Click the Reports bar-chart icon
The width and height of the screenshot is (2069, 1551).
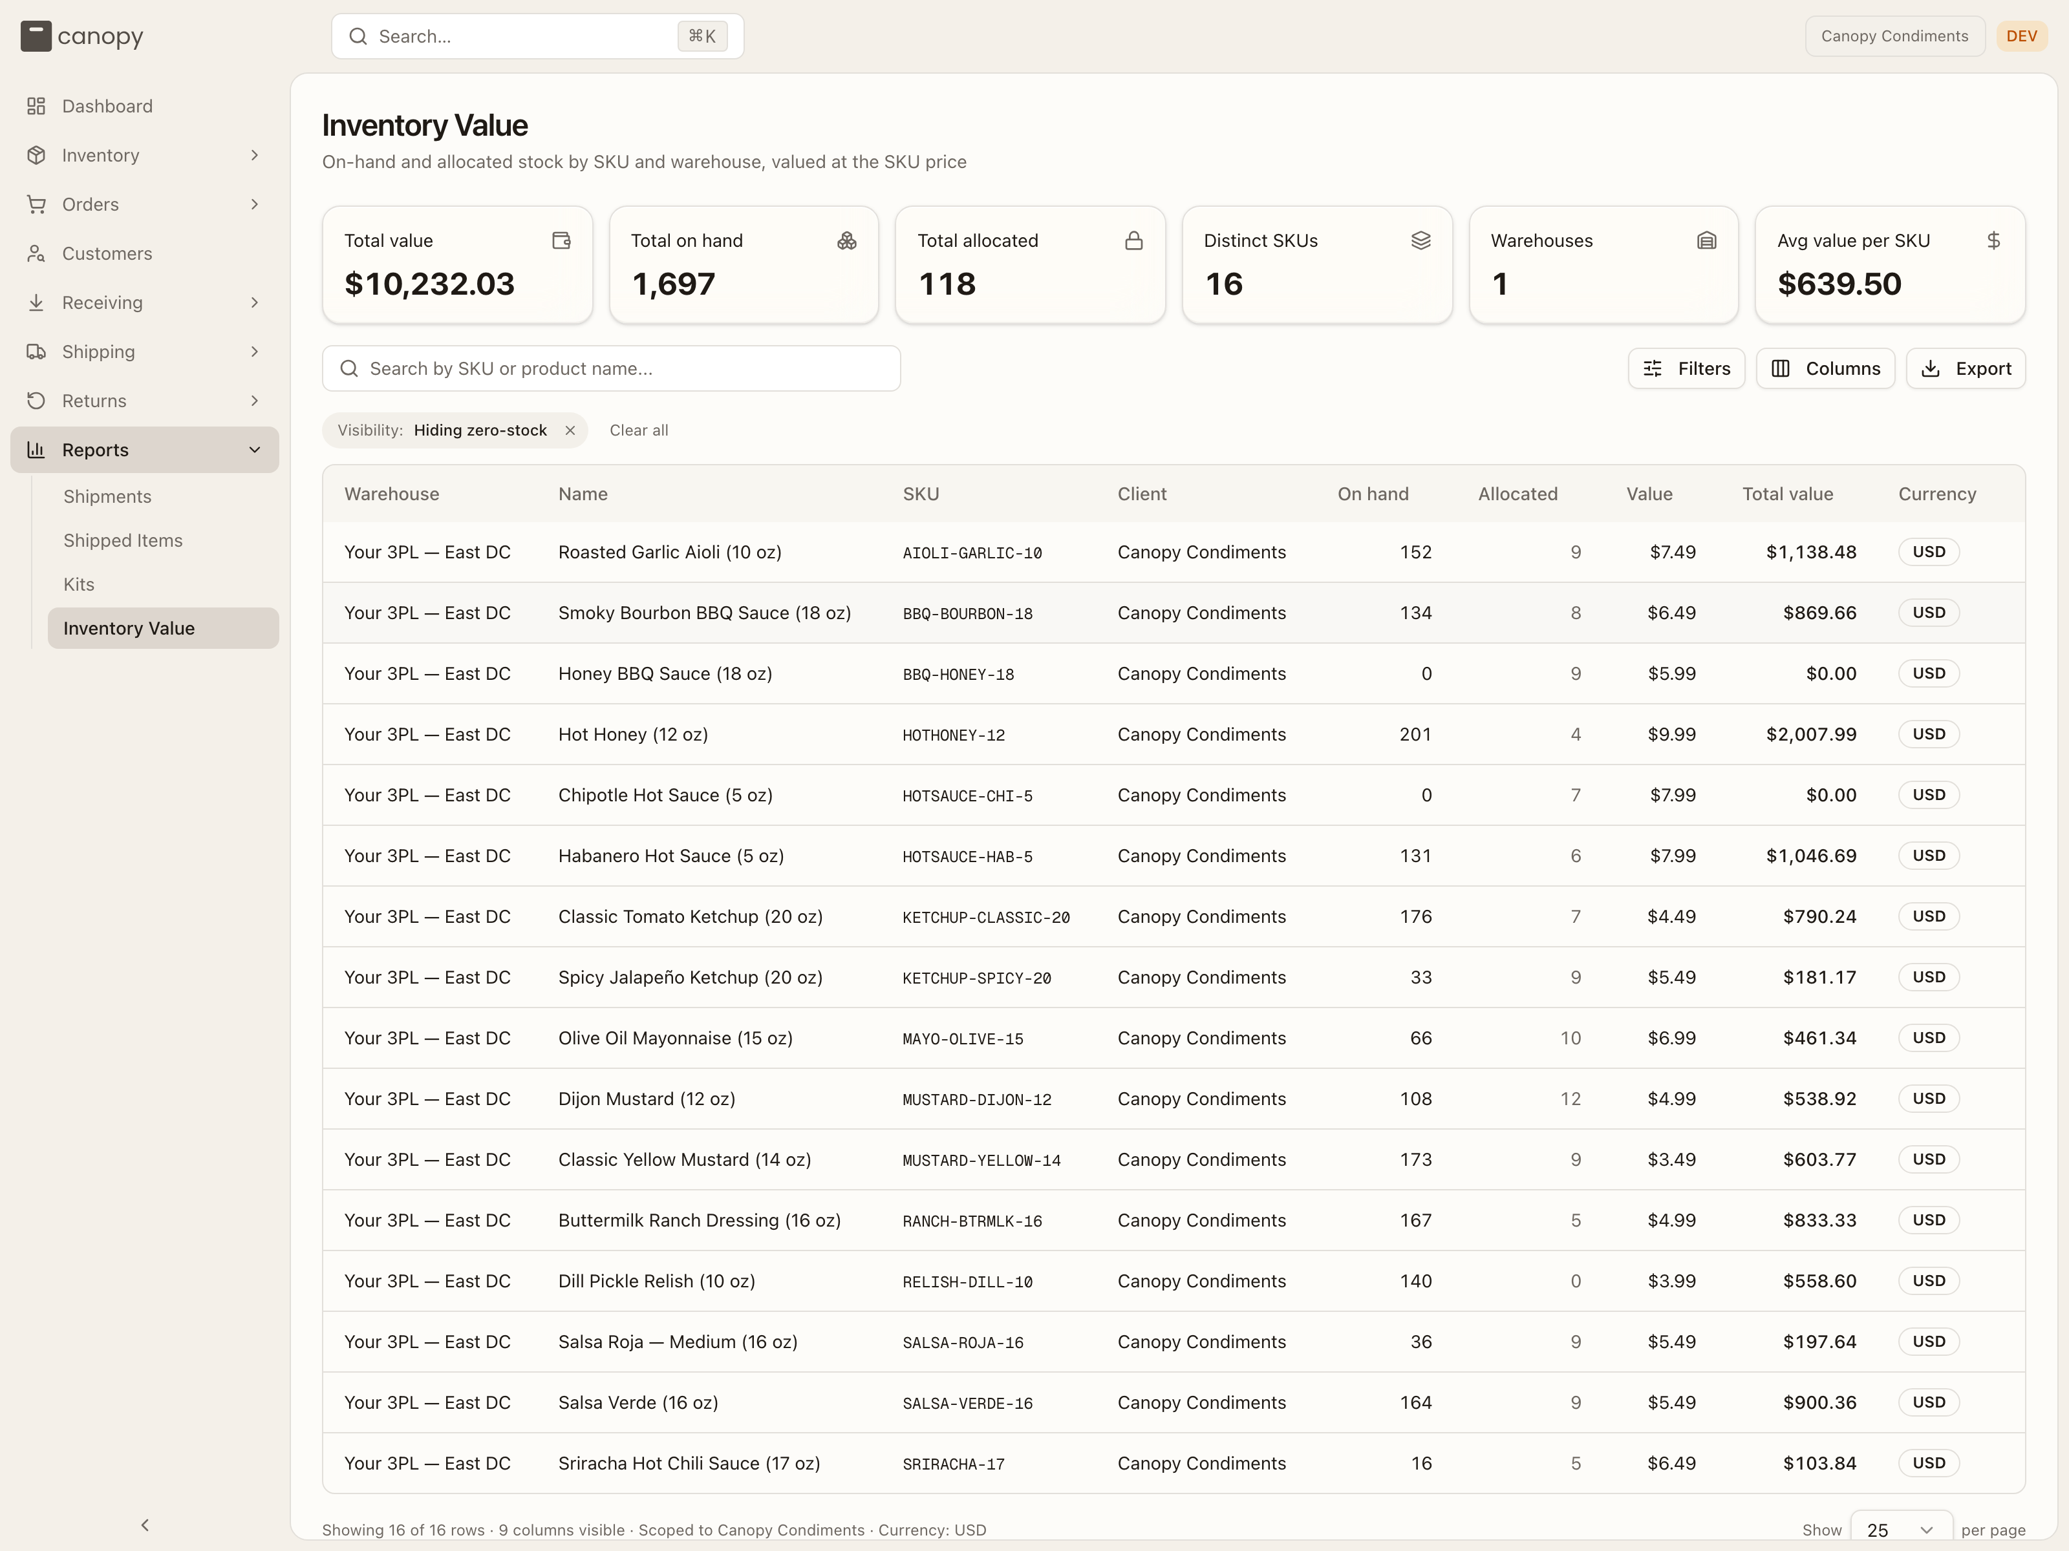[36, 450]
